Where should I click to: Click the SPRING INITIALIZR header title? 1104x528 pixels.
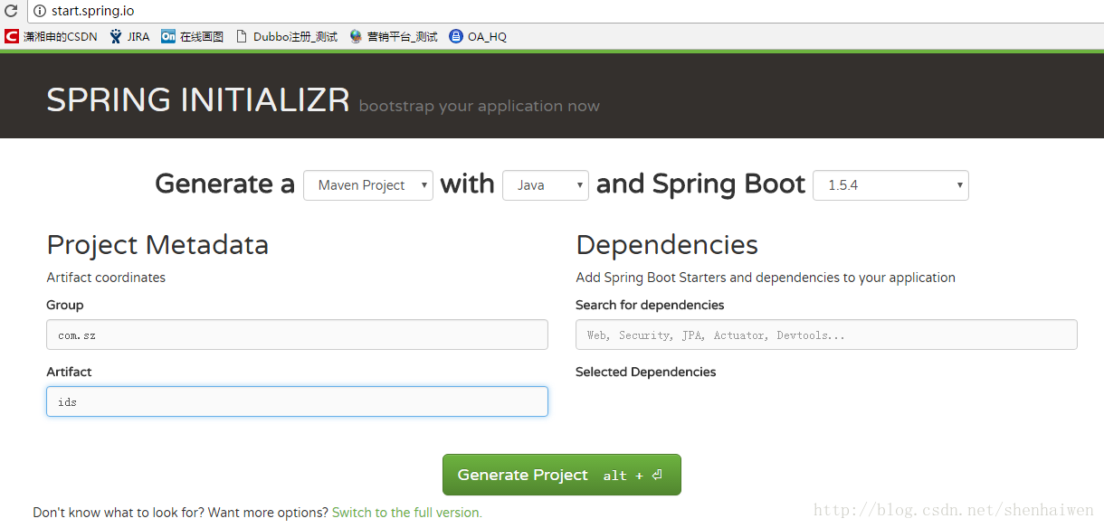198,99
